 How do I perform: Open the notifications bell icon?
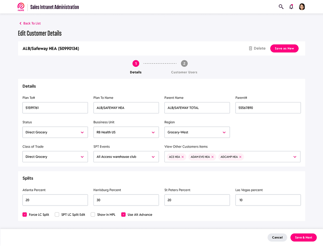pyautogui.click(x=291, y=7)
